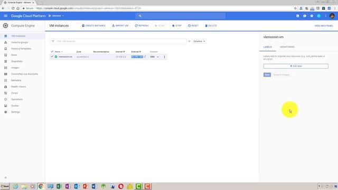This screenshot has width=338, height=190.
Task: Delete the selected VM instance
Action: [211, 26]
